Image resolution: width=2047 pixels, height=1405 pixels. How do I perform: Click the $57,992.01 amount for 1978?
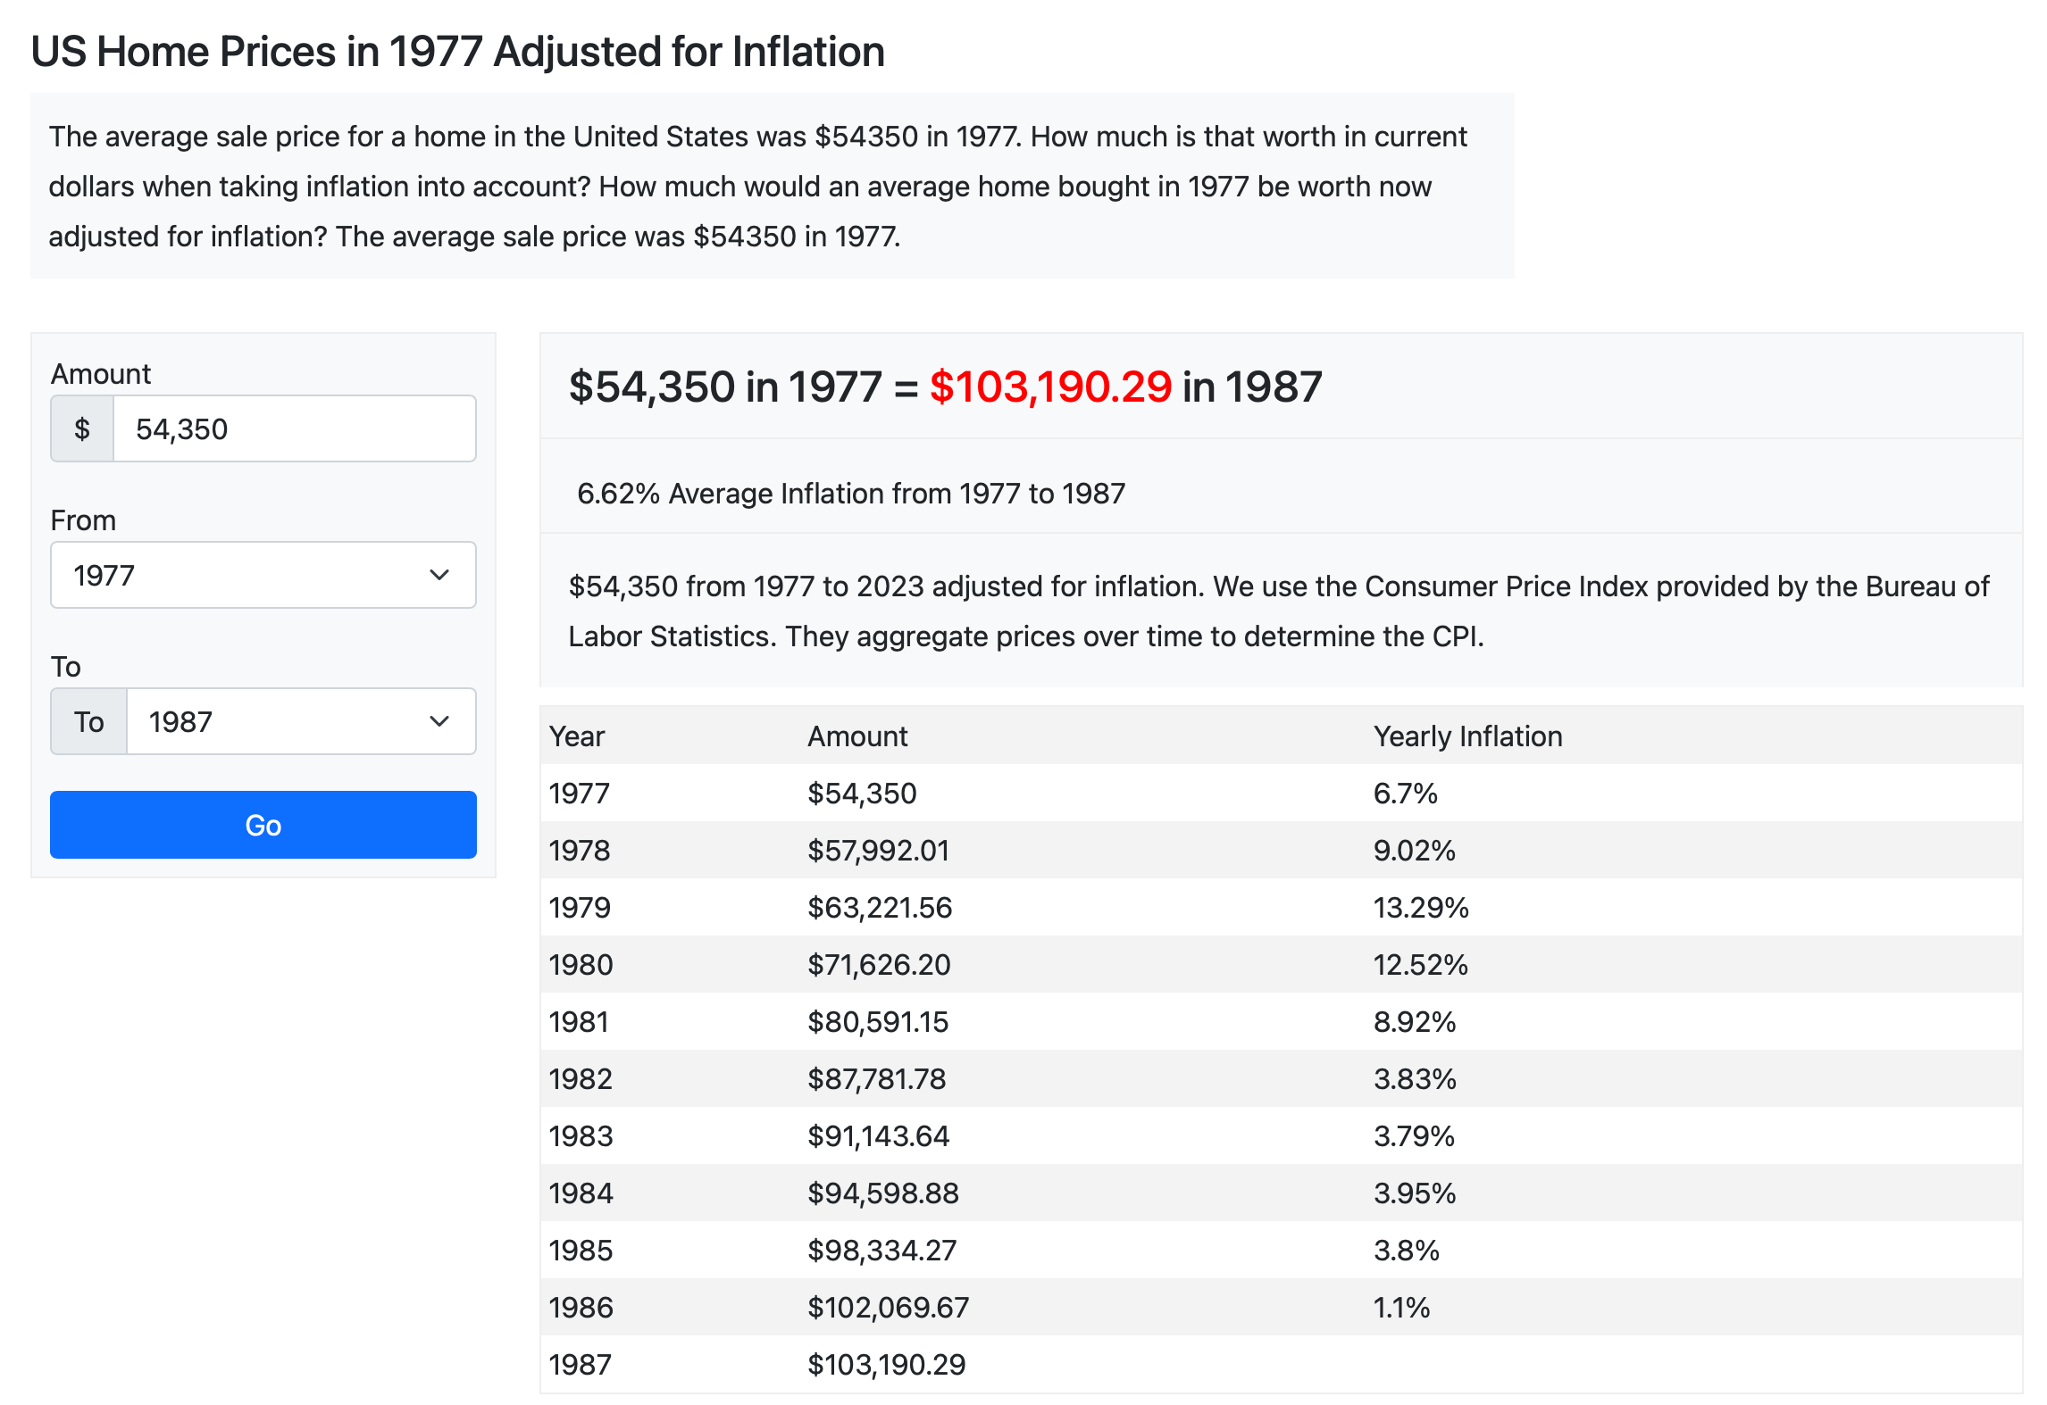click(878, 850)
